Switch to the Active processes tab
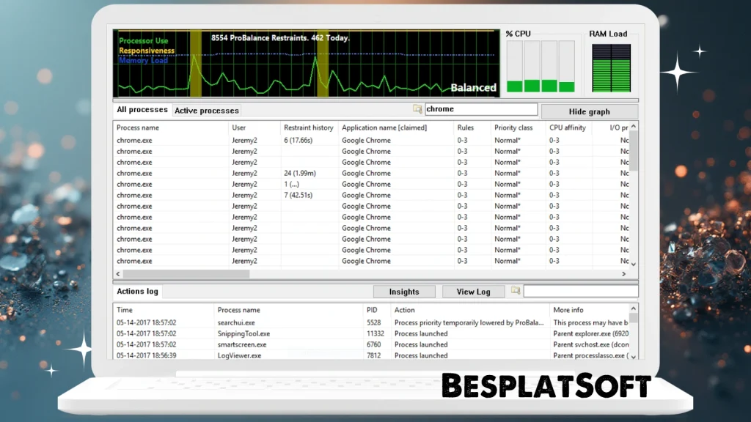Viewport: 751px width, 422px height. pyautogui.click(x=206, y=111)
